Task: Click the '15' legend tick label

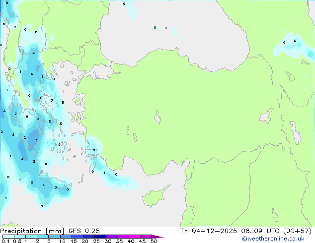Action: click(x=74, y=241)
